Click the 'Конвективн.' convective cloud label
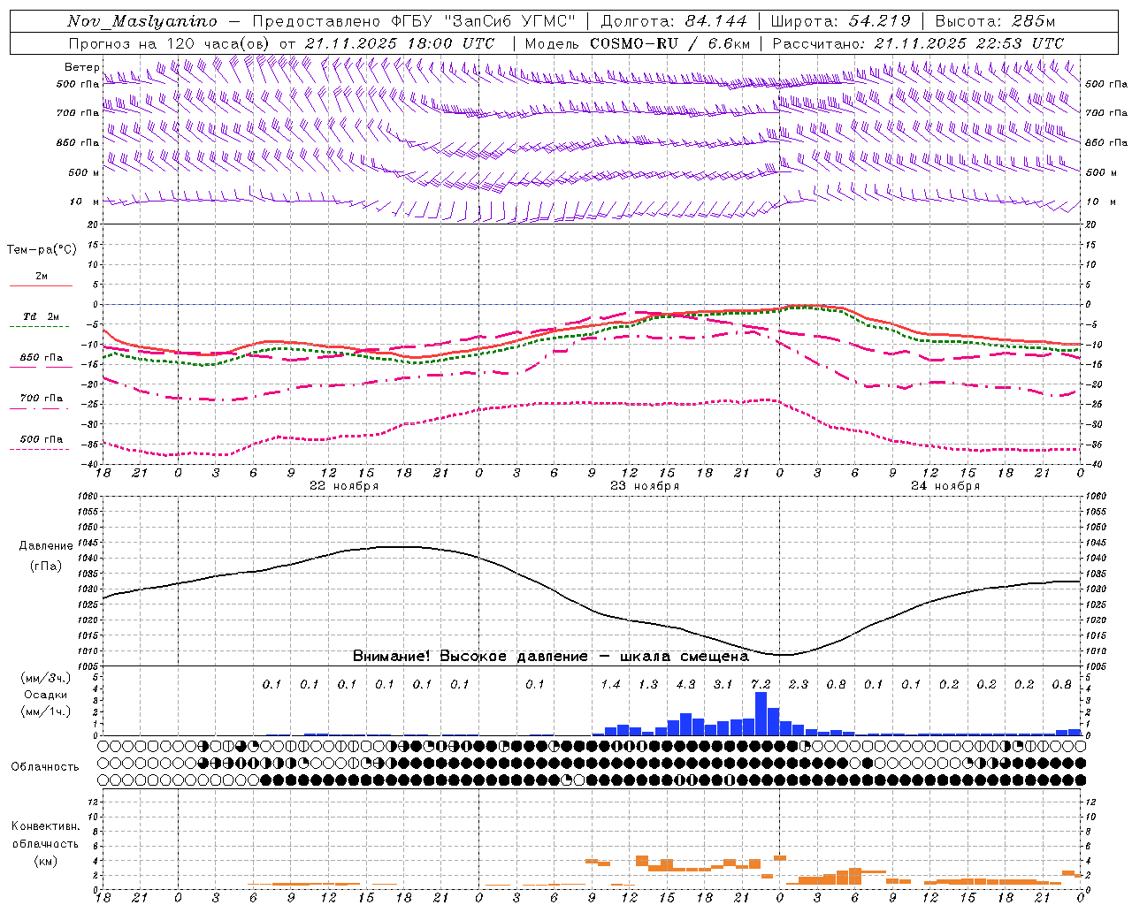This screenshot has width=1132, height=905. (x=46, y=826)
